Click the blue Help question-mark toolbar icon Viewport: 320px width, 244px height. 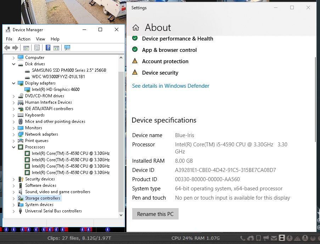point(48,48)
